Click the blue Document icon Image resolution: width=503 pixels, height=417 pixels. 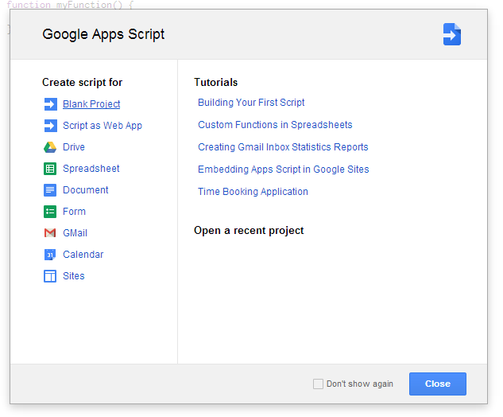(50, 190)
